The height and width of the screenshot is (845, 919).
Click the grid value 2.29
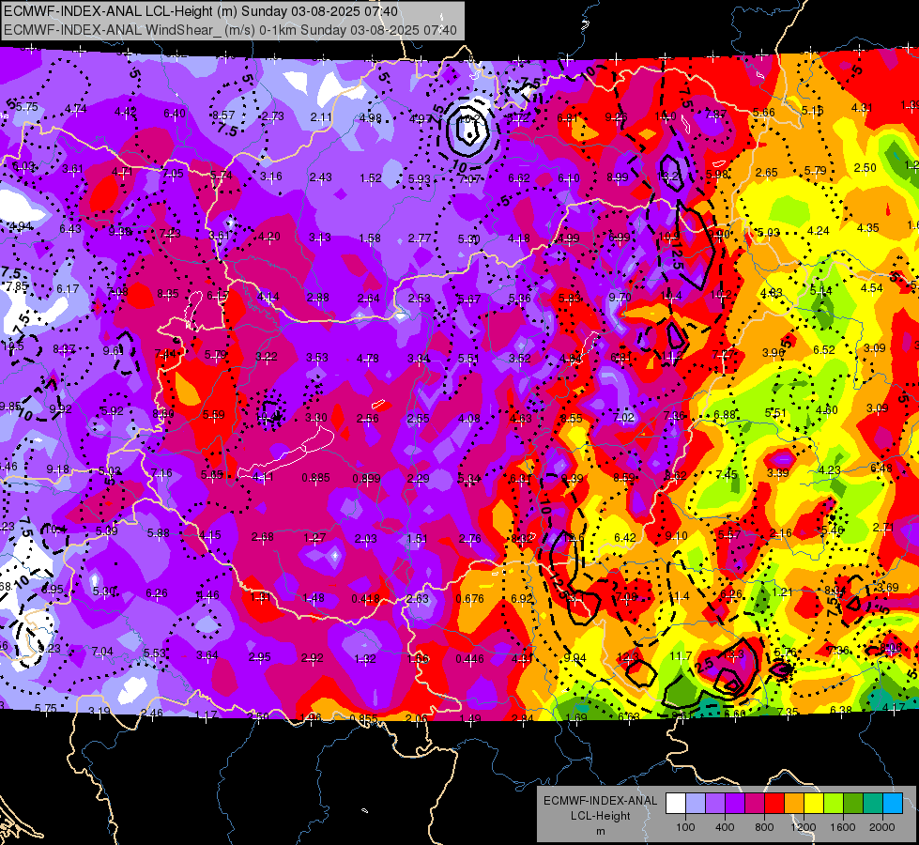click(418, 479)
